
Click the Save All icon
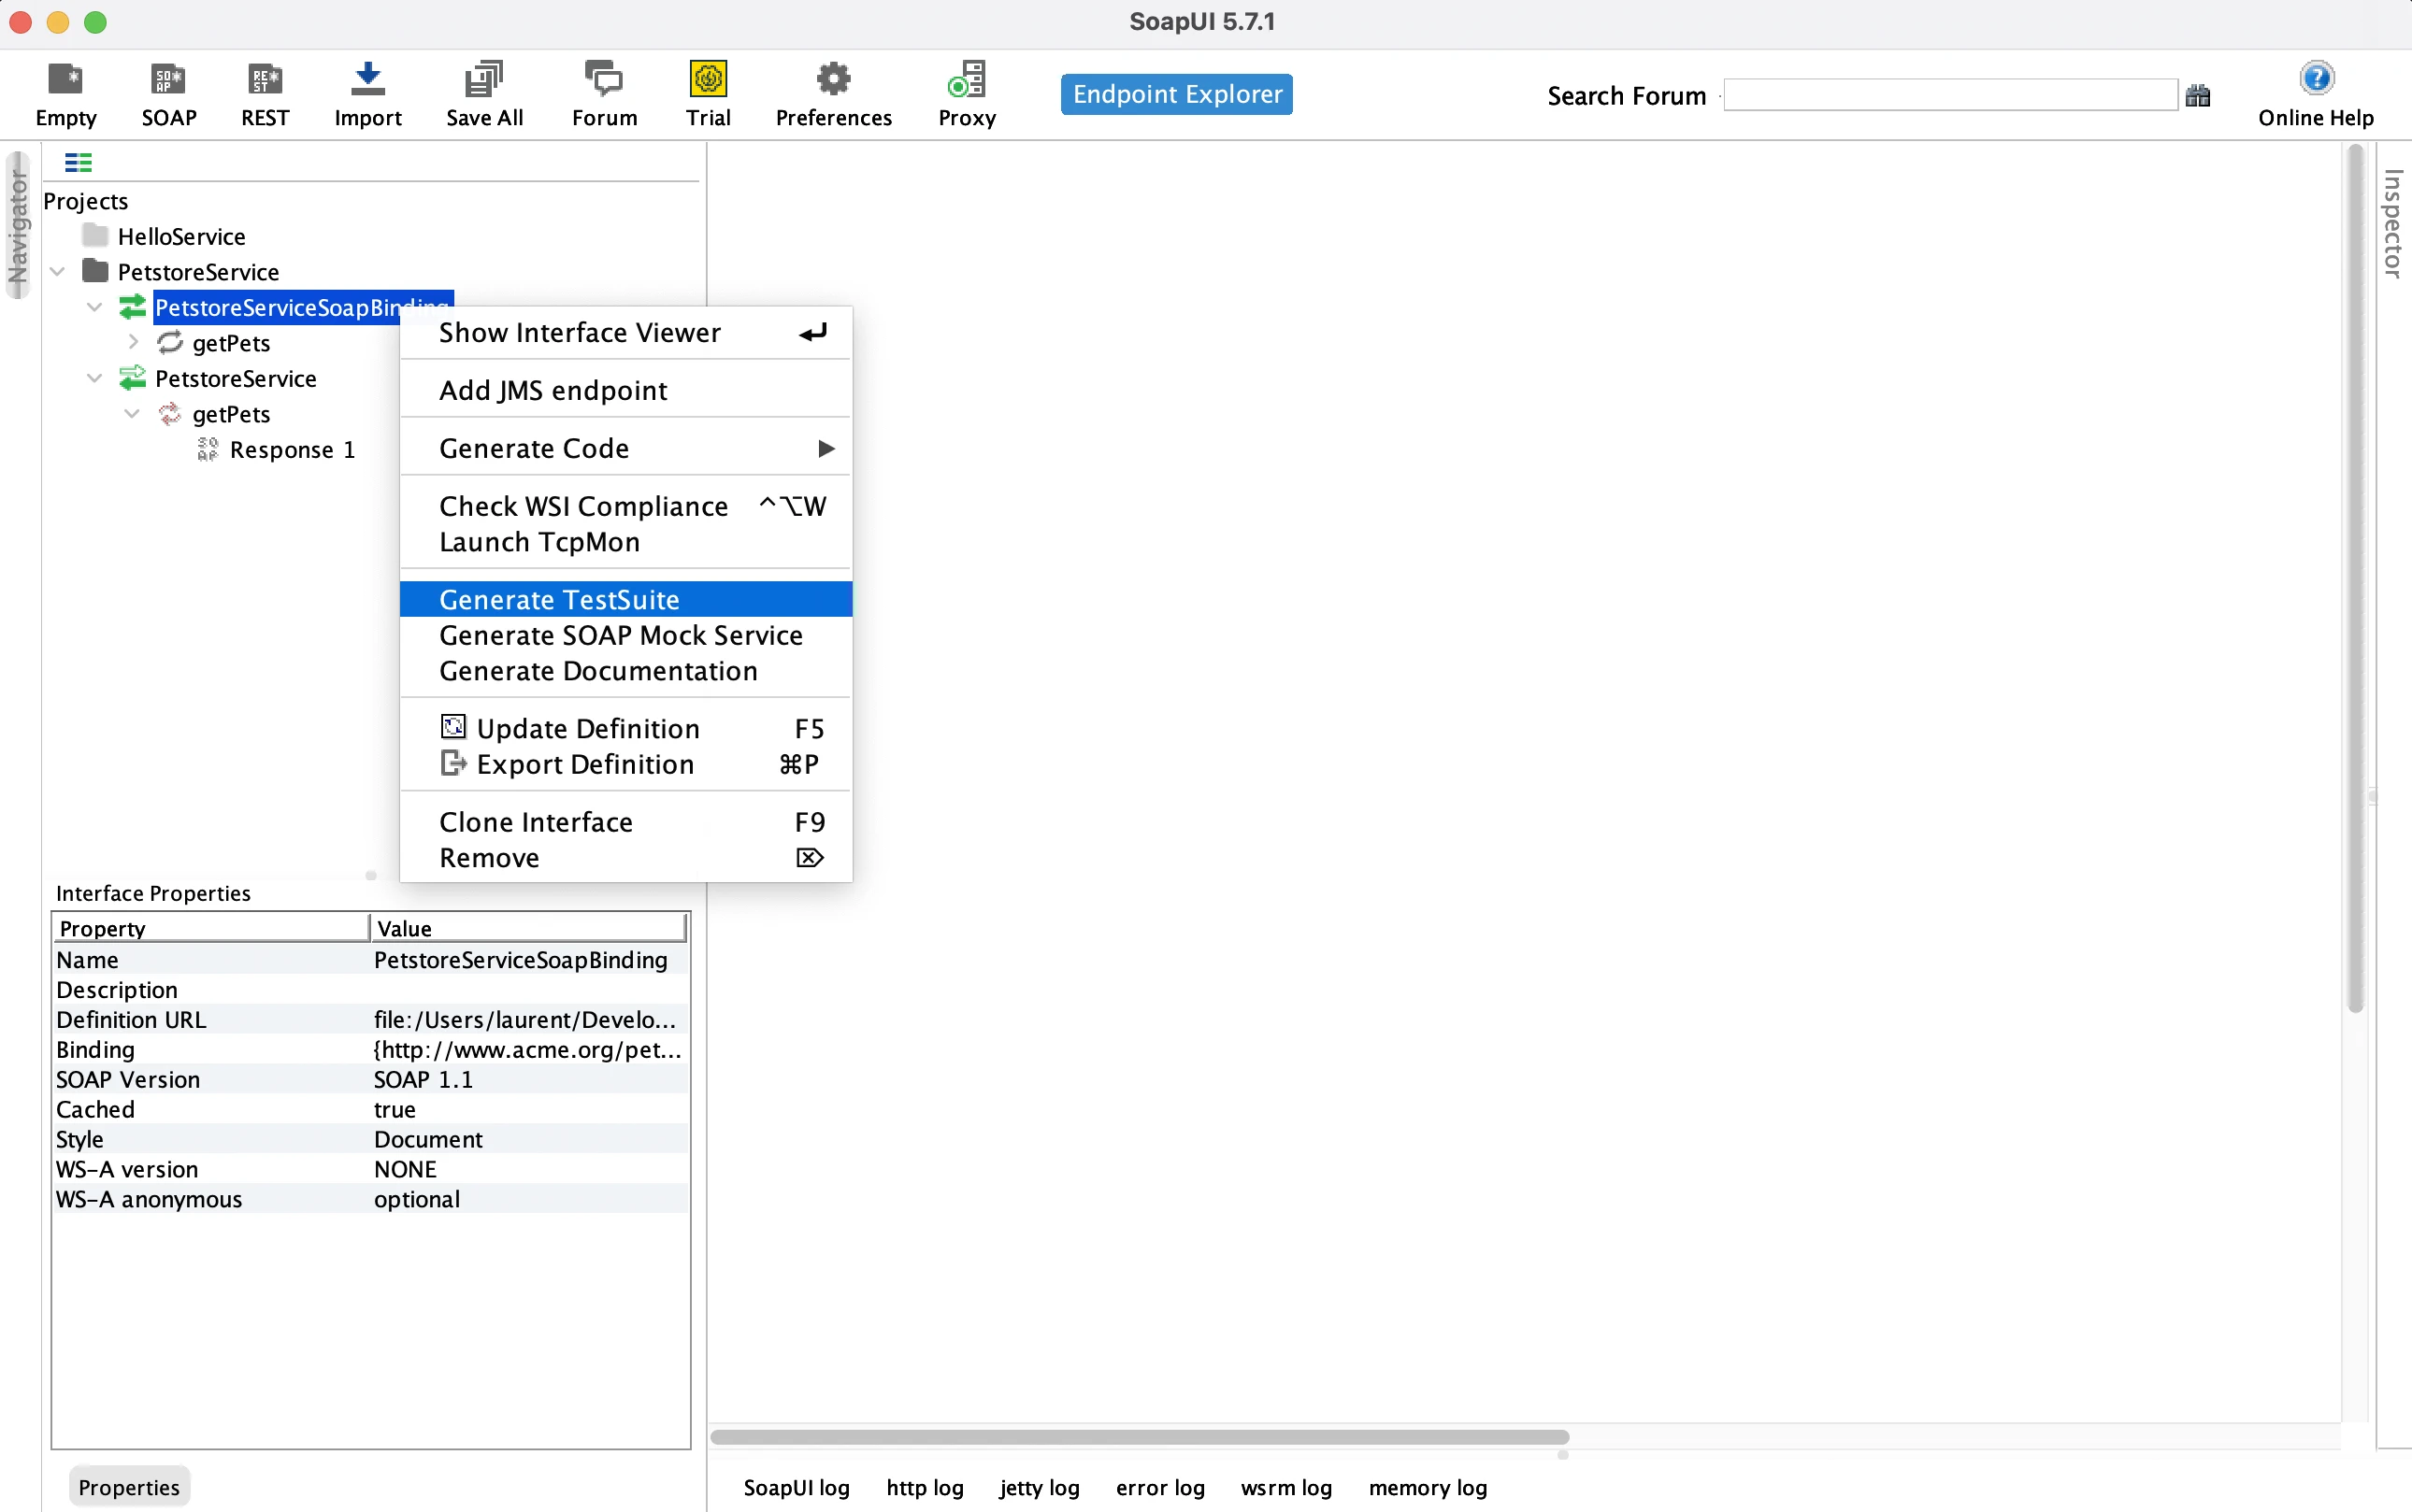[484, 79]
